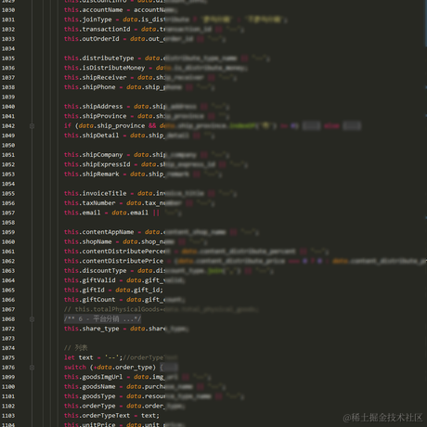The image size is (427, 427).
Task: Place cursor on 'this.email' code line
Action: [123, 213]
